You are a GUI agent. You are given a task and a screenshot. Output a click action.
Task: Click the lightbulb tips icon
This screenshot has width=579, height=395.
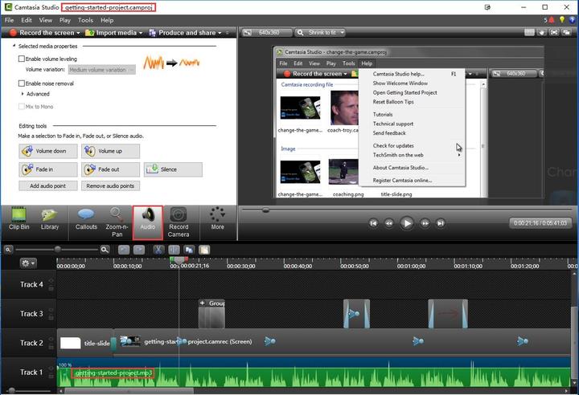(x=561, y=20)
